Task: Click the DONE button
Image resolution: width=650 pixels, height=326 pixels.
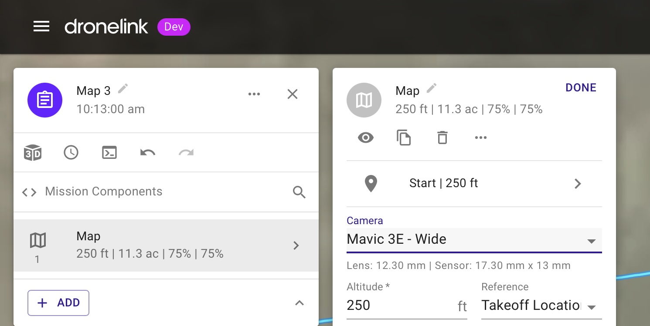Action: (x=580, y=87)
